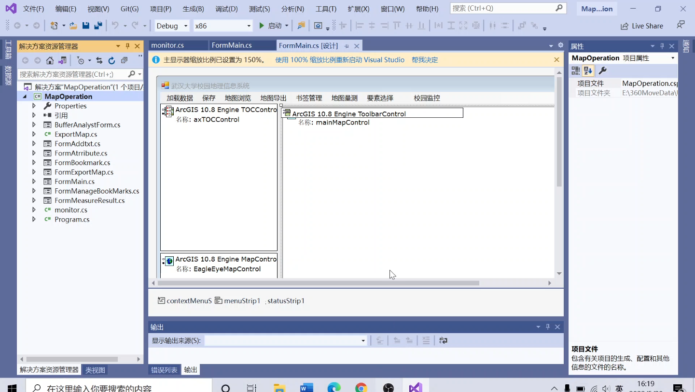
Task: Sort properties alphabetically
Action: (588, 70)
